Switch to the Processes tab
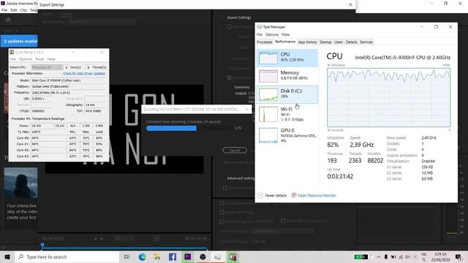This screenshot has height=263, width=468. [x=265, y=42]
